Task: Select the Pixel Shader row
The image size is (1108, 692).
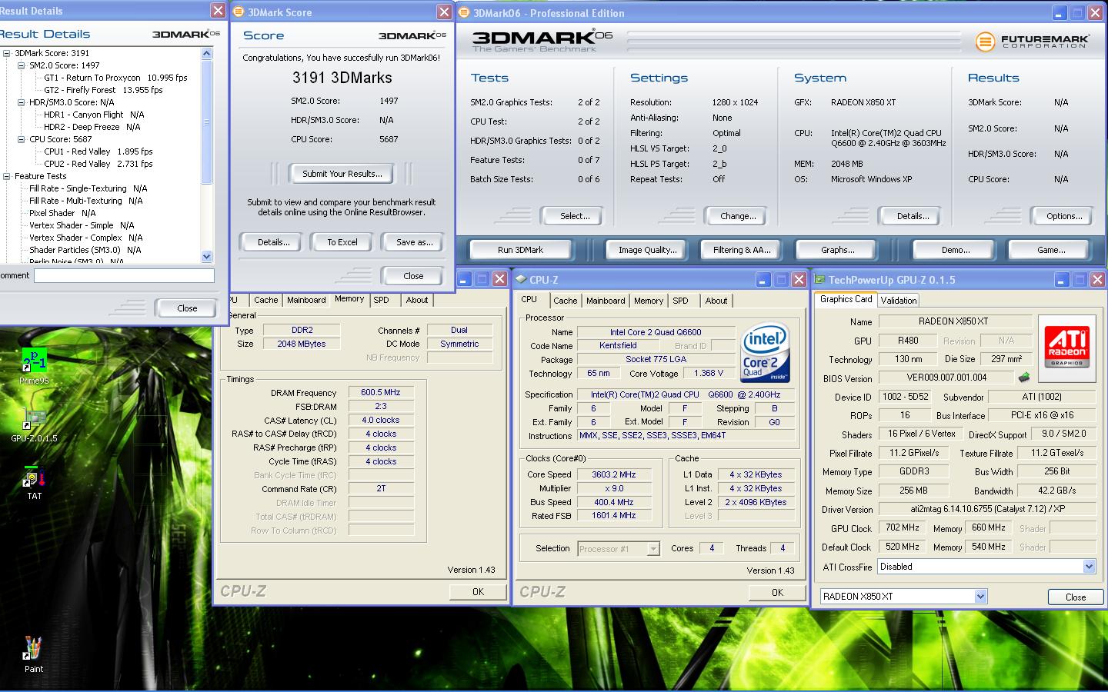Action: [x=62, y=213]
